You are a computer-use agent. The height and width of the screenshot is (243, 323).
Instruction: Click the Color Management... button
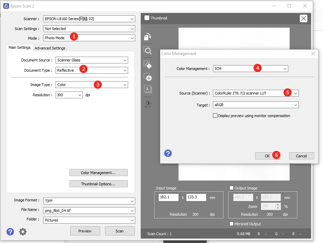coord(98,173)
